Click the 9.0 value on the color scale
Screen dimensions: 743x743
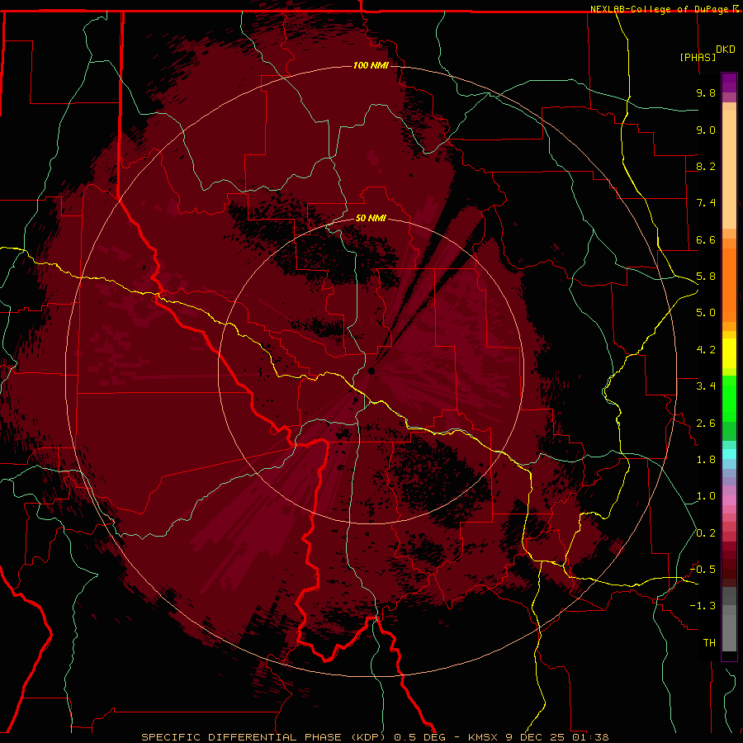tap(706, 130)
